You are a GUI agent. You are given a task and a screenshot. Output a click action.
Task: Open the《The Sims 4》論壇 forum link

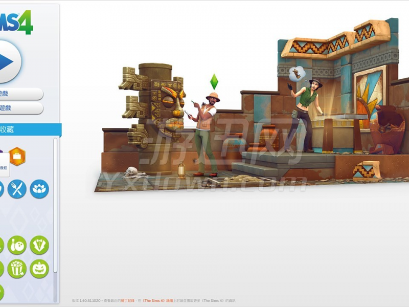(x=157, y=301)
